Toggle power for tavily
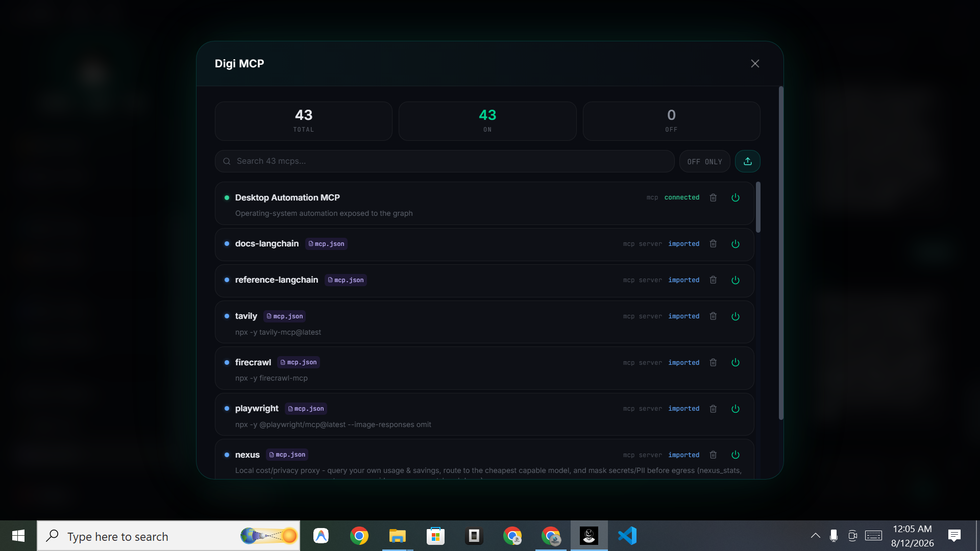 (736, 316)
